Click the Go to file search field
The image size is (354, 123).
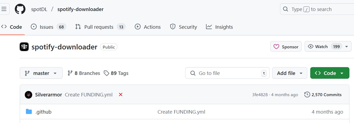pyautogui.click(x=227, y=73)
